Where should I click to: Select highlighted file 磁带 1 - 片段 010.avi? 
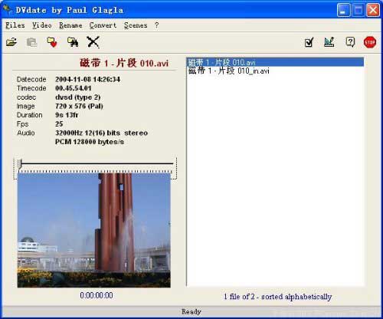pyautogui.click(x=275, y=62)
